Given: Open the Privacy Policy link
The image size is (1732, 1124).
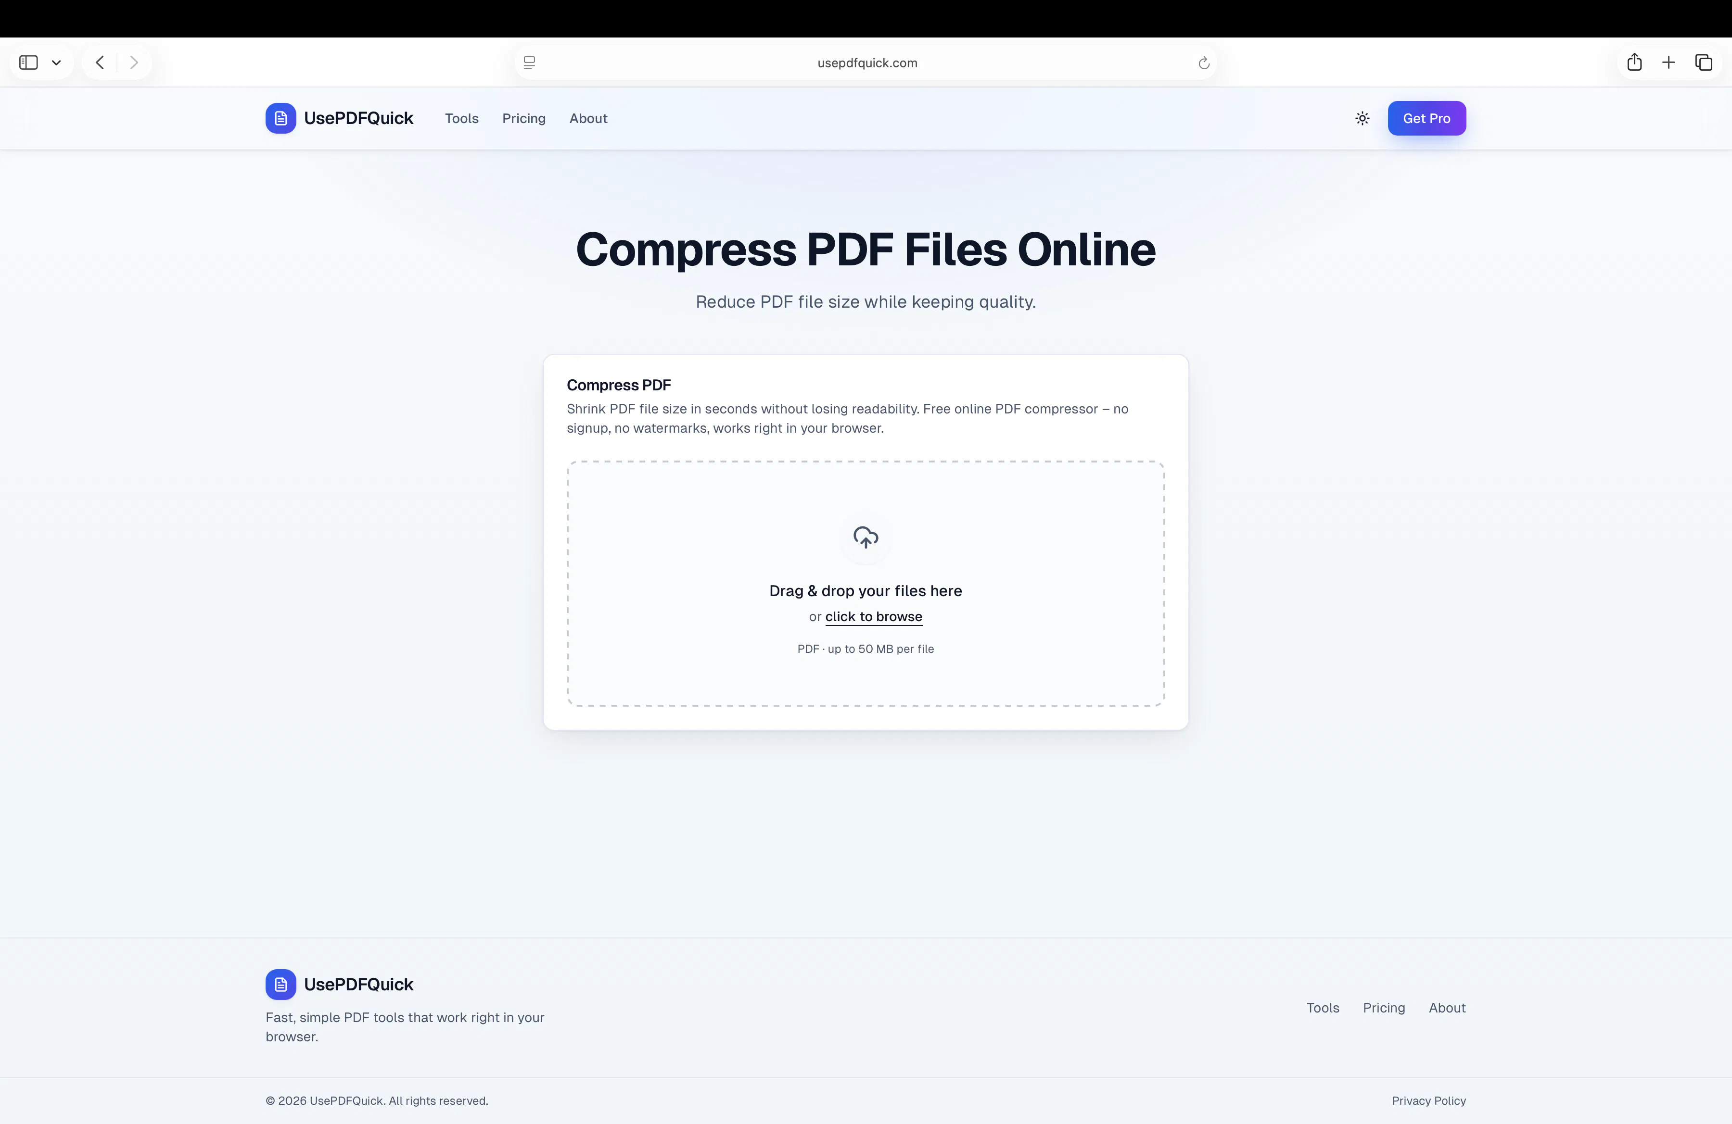Looking at the screenshot, I should click(x=1429, y=1101).
